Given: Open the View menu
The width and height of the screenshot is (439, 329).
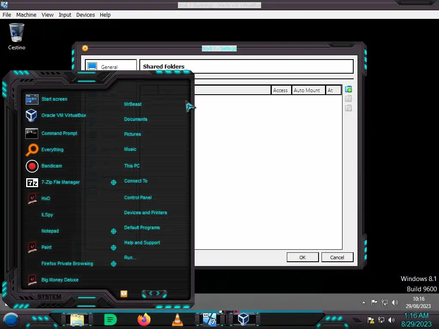Looking at the screenshot, I should click(x=47, y=15).
